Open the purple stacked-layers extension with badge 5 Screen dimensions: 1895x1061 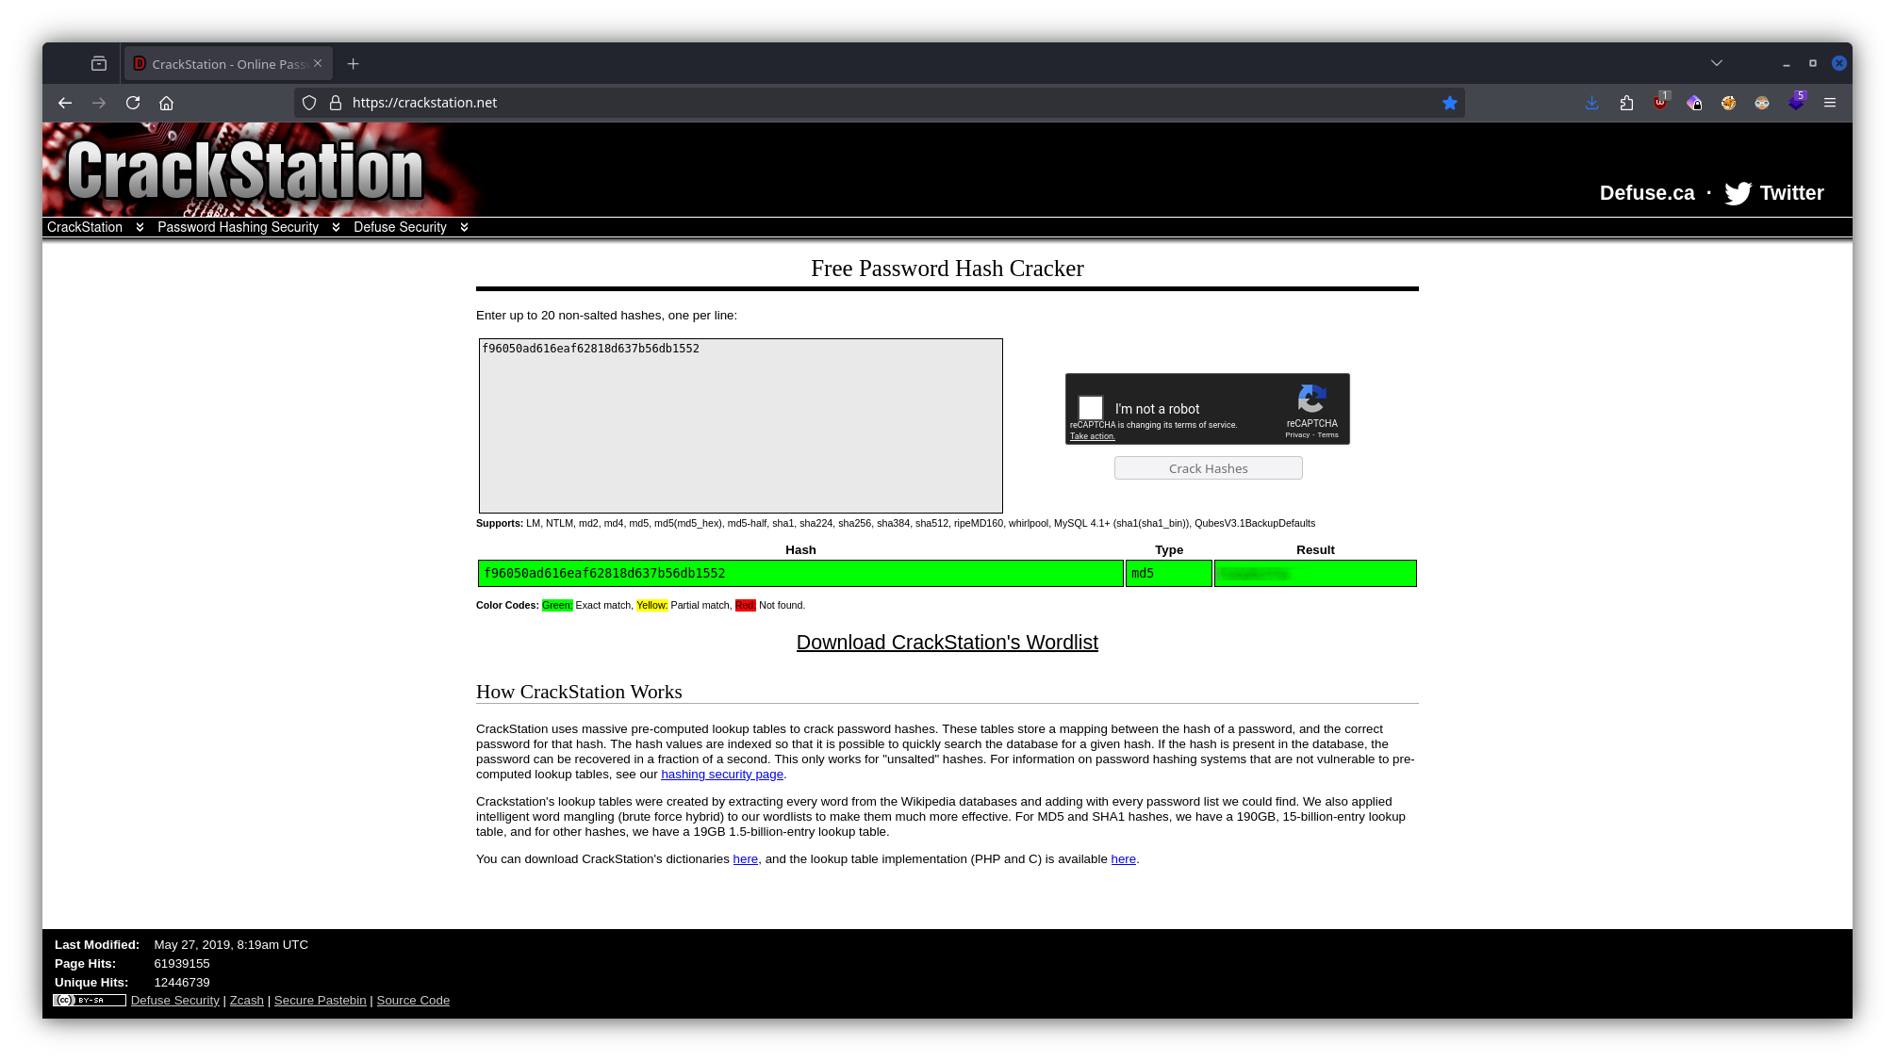(x=1797, y=102)
